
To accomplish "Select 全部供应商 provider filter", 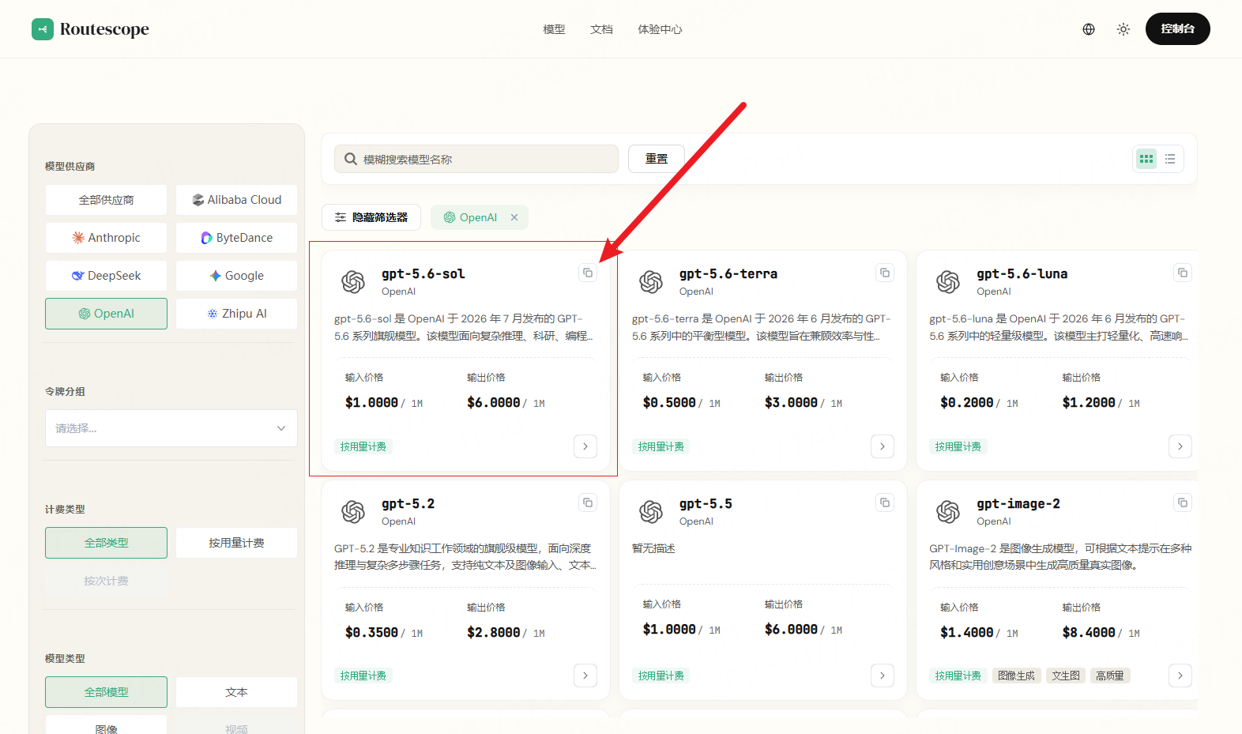I will 106,200.
